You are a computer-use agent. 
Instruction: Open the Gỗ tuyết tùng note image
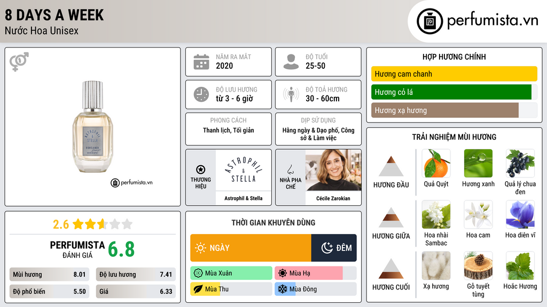coord(478,265)
